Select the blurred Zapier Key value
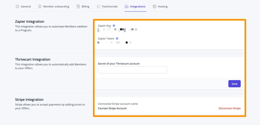 (117, 30)
